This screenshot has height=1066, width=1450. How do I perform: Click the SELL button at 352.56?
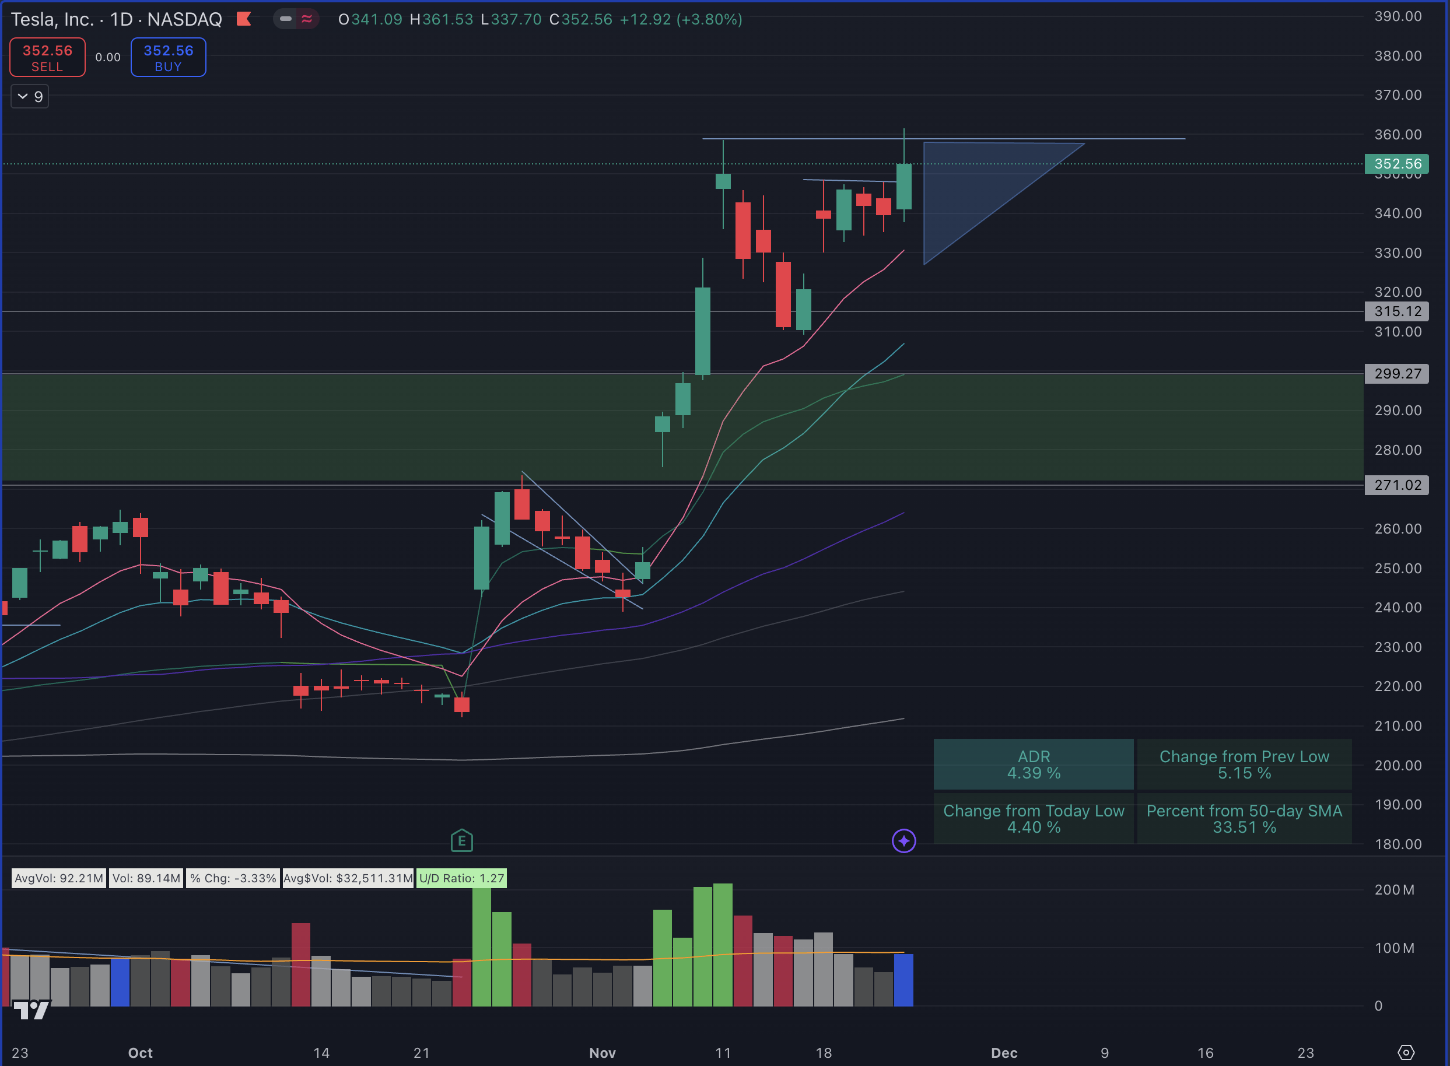(x=47, y=57)
